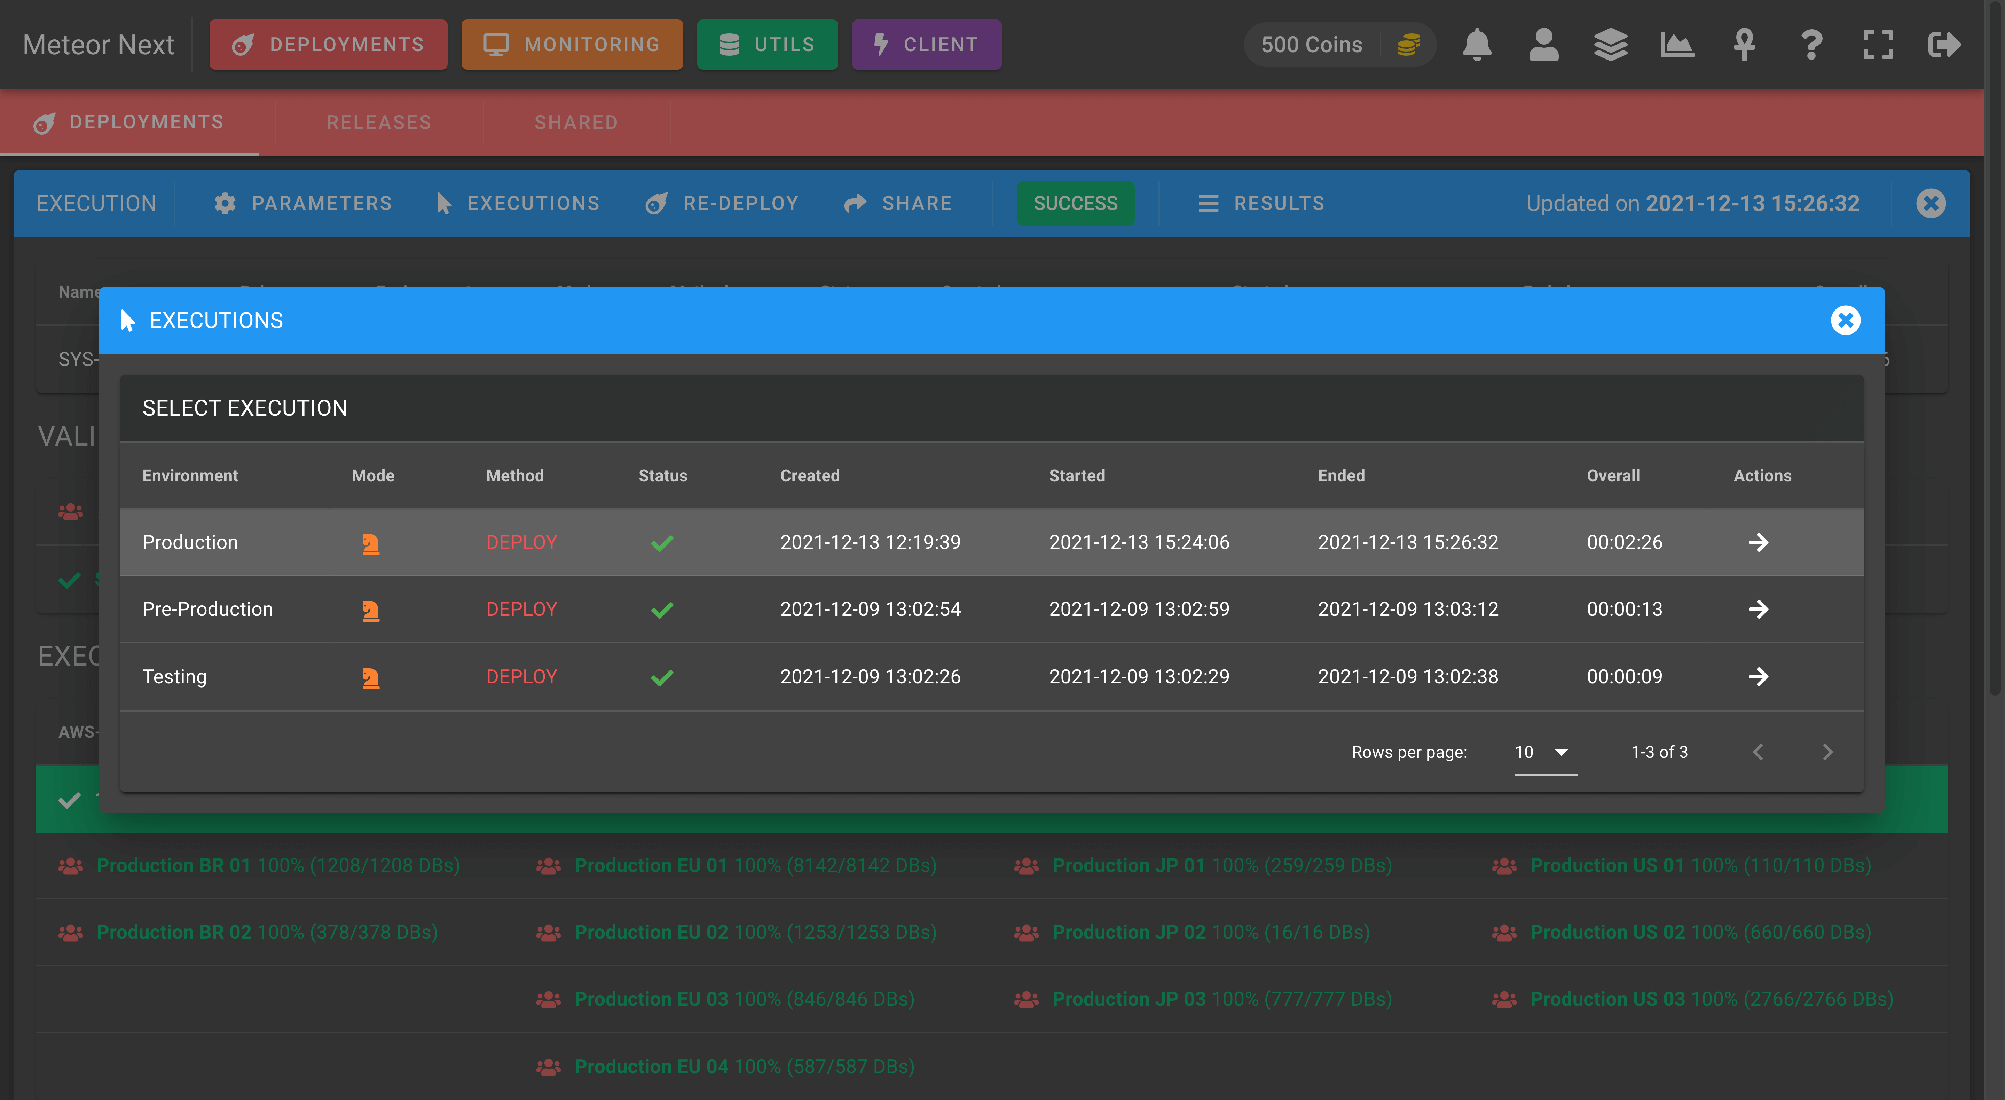Image resolution: width=2005 pixels, height=1100 pixels.
Task: Switch to the Releases tab
Action: coord(379,122)
